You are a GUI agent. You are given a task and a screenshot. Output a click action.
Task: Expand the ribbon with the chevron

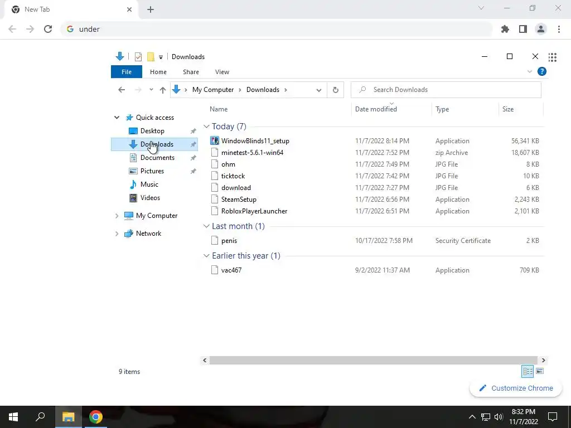(x=530, y=71)
